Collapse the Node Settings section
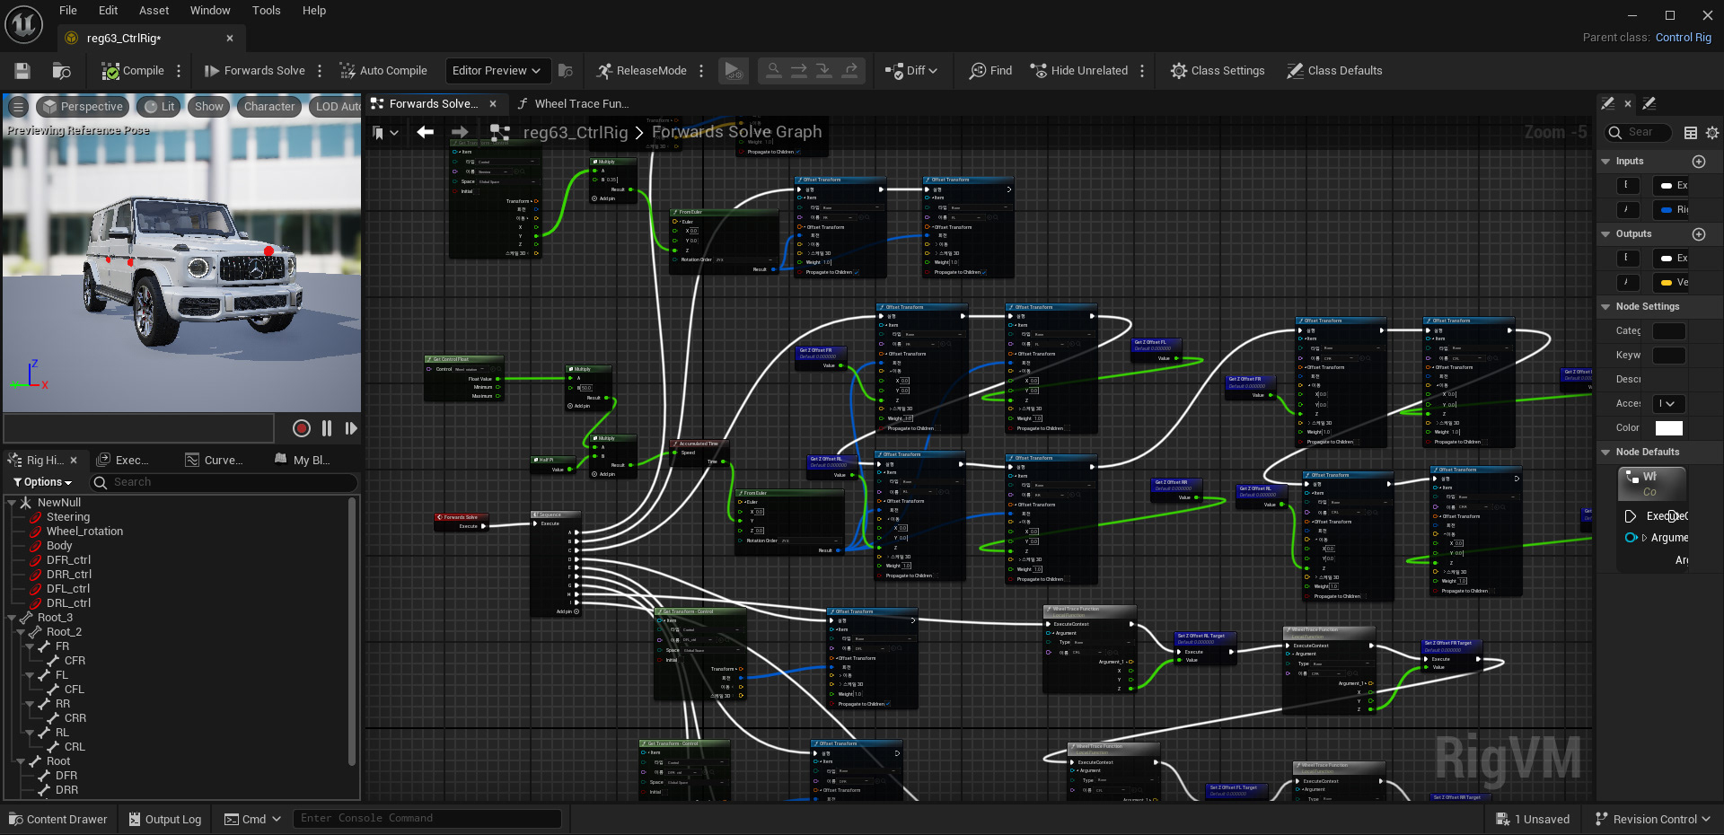Viewport: 1724px width, 835px height. tap(1605, 307)
